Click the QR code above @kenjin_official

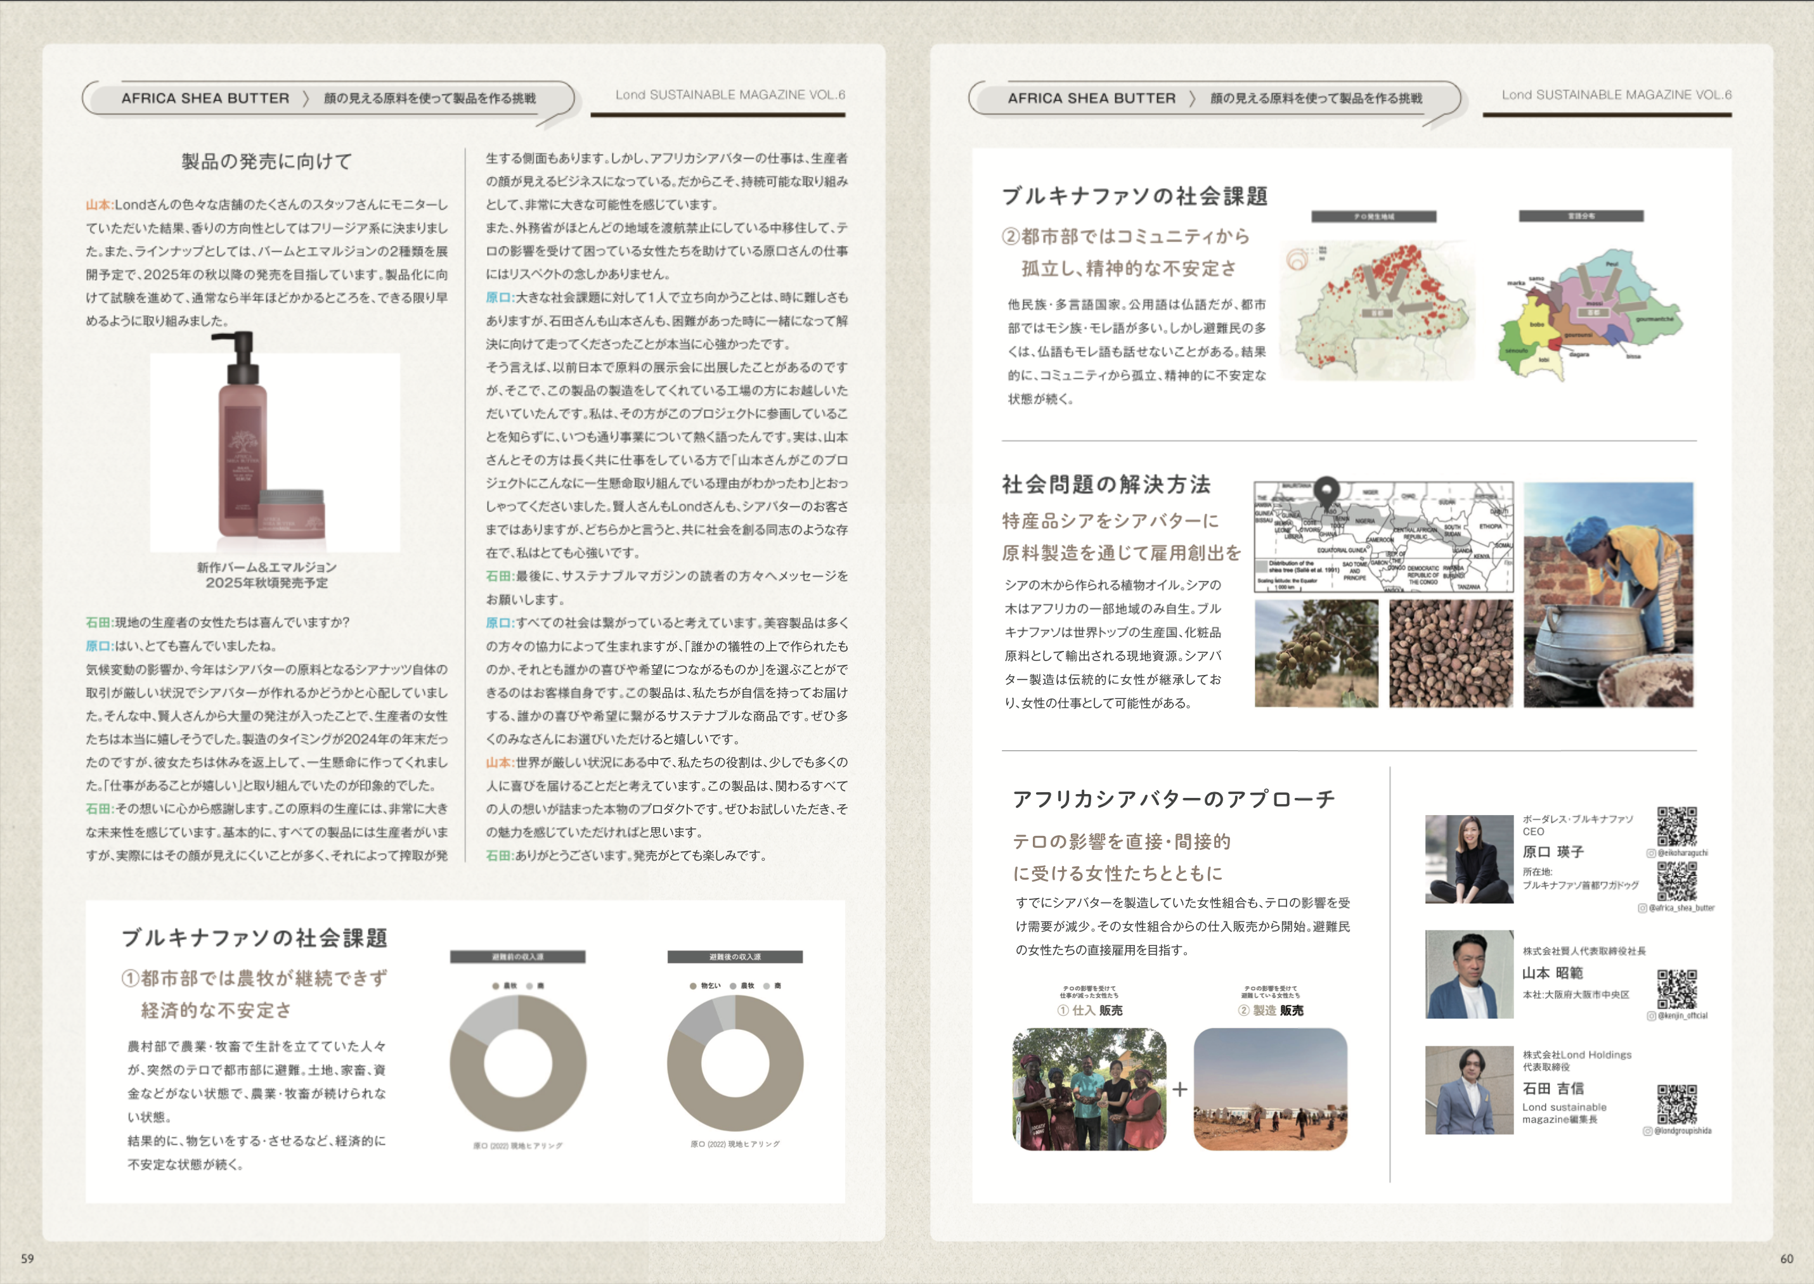tap(1677, 989)
